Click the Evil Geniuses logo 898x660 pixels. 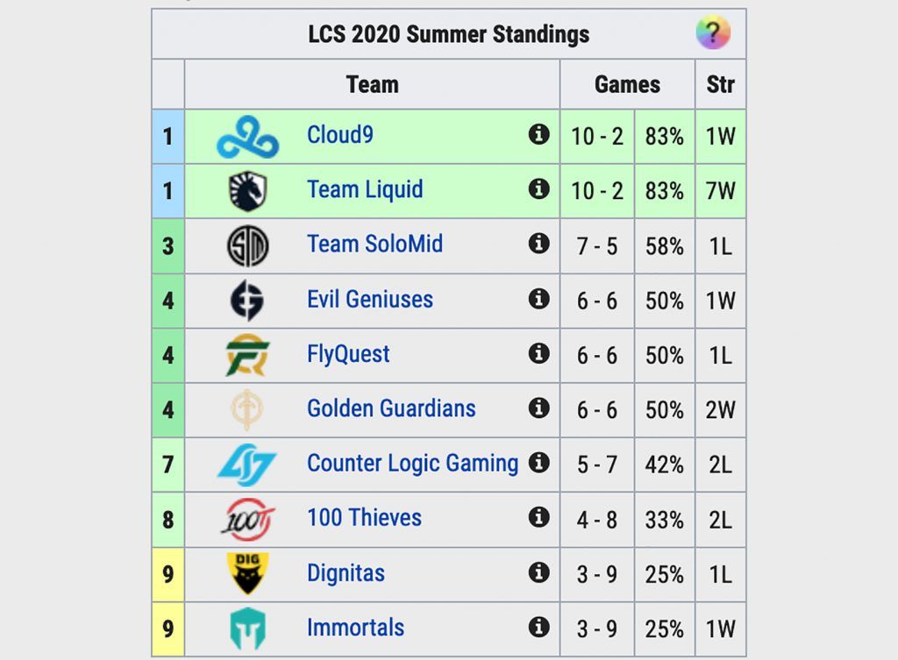pos(247,301)
